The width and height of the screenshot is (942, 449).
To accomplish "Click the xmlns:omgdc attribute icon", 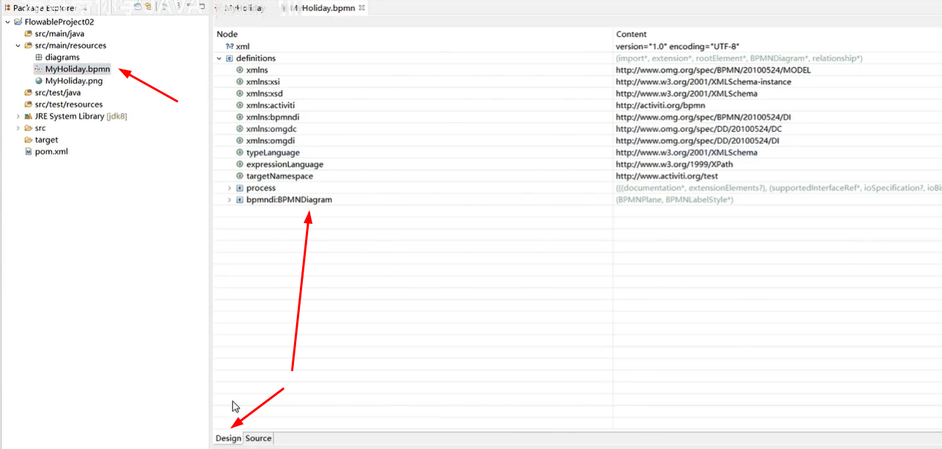I will 240,129.
